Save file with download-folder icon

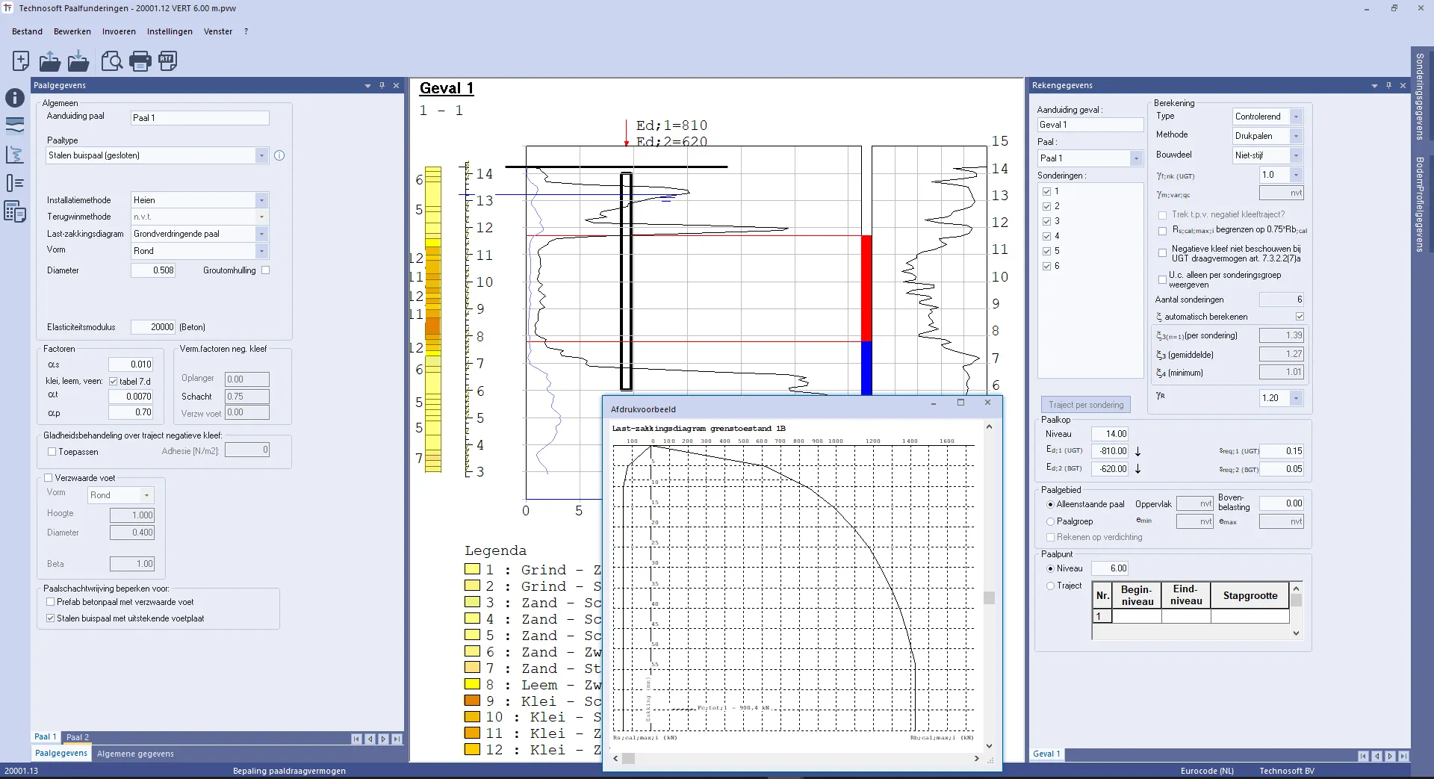point(78,60)
